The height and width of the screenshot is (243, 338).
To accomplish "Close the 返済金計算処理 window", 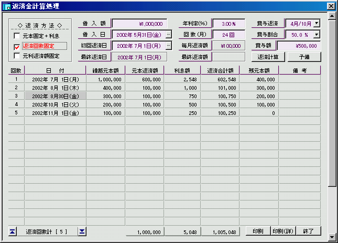I will [331, 6].
